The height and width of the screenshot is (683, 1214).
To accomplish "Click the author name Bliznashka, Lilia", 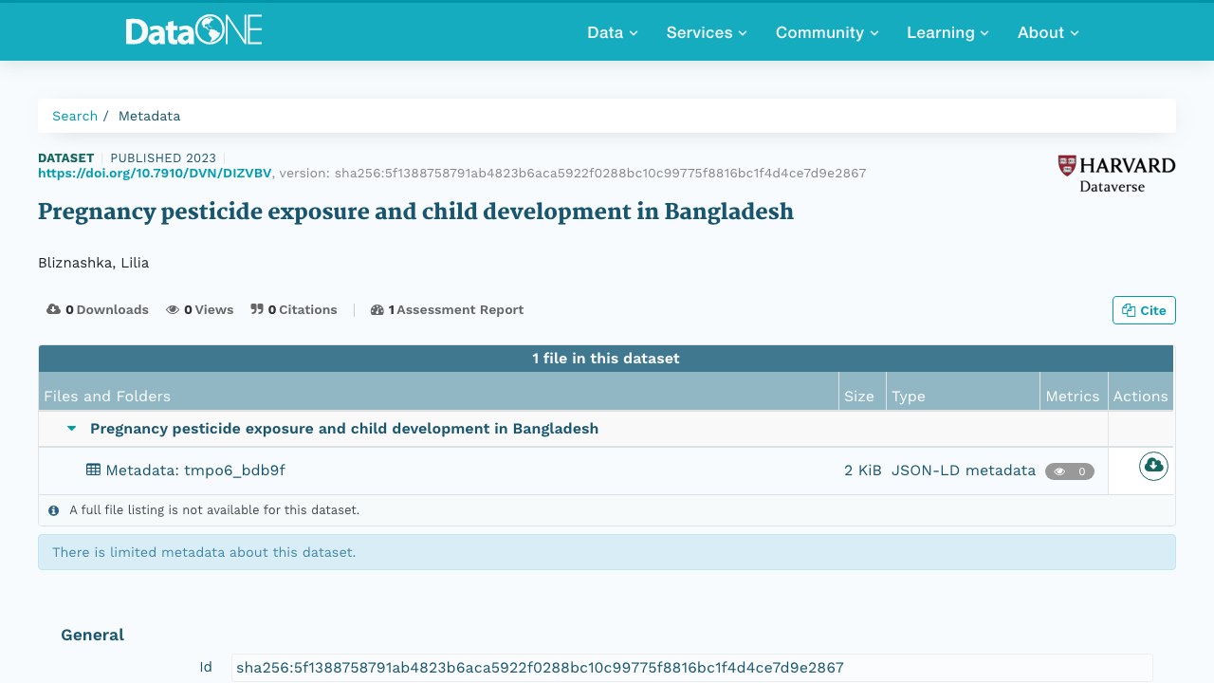I will 93,263.
